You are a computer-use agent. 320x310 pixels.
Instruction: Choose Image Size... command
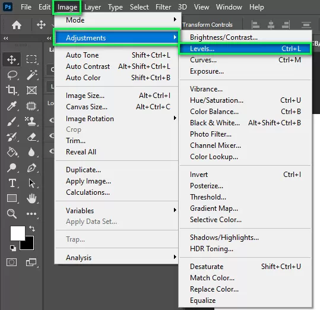tap(116, 95)
